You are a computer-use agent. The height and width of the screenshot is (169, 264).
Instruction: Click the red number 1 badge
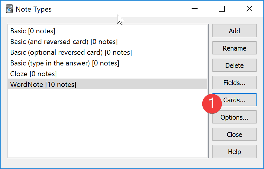pyautogui.click(x=212, y=103)
